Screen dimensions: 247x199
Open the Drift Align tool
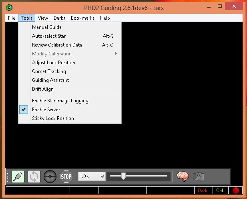(x=70, y=89)
